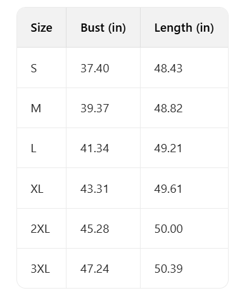
Task: Click the 41.34 bust value
Action: pyautogui.click(x=95, y=148)
